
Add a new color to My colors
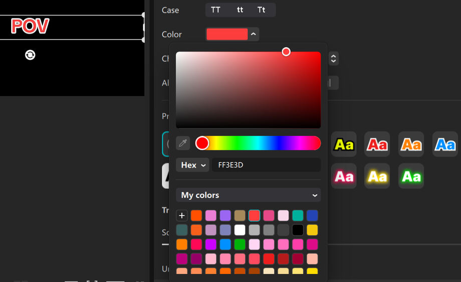coord(182,215)
